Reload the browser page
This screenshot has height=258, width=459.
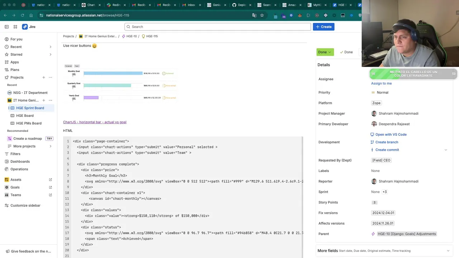point(22,15)
